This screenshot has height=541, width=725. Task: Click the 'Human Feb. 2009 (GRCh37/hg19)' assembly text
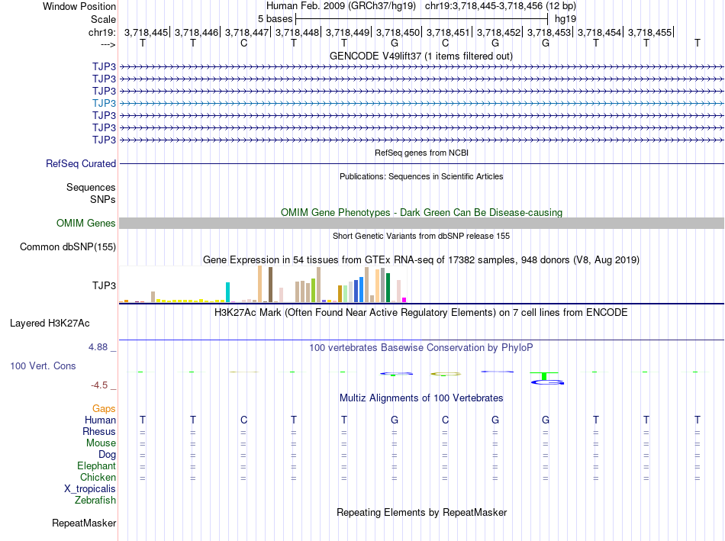click(341, 6)
